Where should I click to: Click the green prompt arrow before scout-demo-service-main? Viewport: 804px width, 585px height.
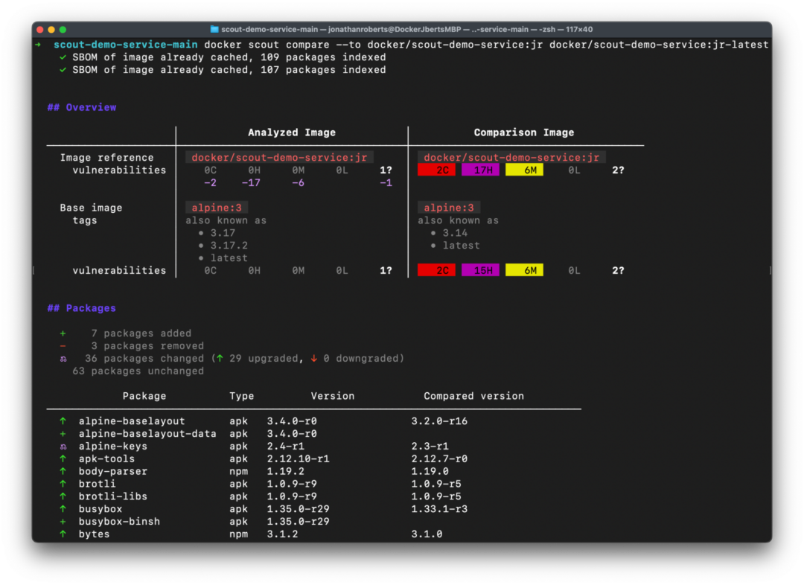click(x=38, y=44)
